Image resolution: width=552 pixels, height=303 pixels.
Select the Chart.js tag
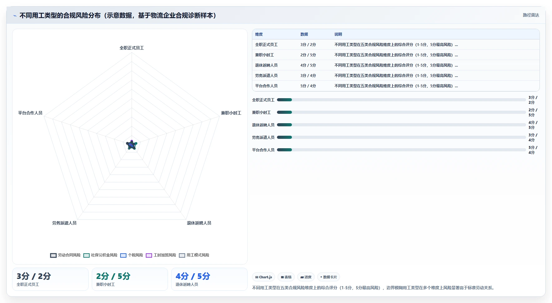264,277
